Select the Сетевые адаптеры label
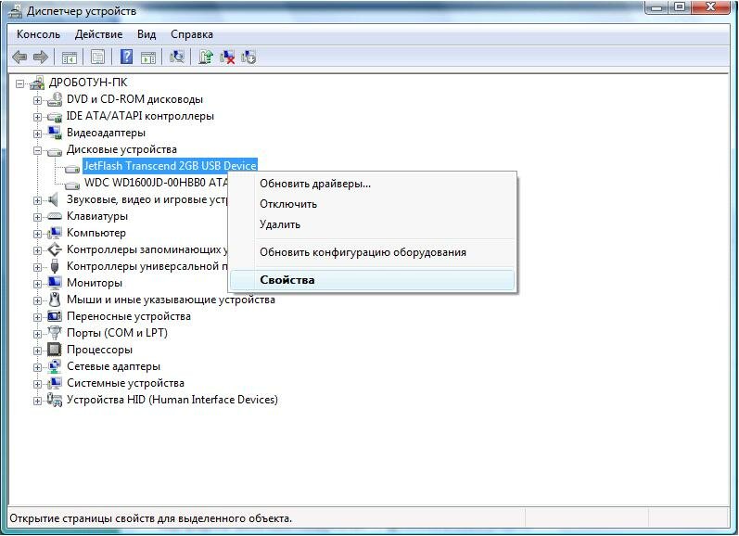 coord(113,366)
